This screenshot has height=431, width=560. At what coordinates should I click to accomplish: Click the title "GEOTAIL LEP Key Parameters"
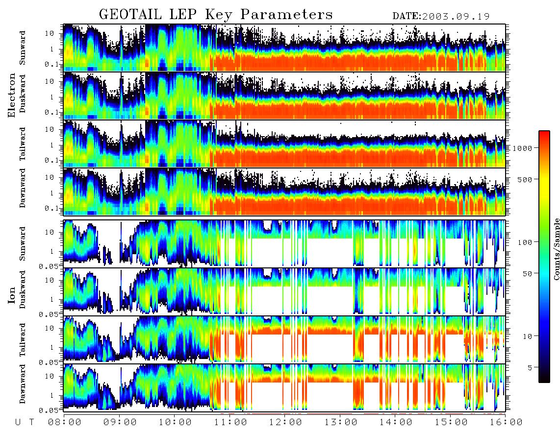(x=216, y=15)
